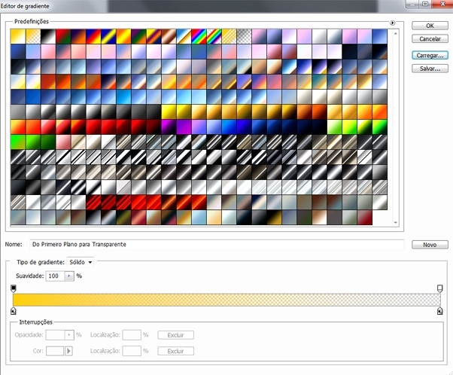
Task: Click the Opacidade percentage field
Action: [55, 335]
